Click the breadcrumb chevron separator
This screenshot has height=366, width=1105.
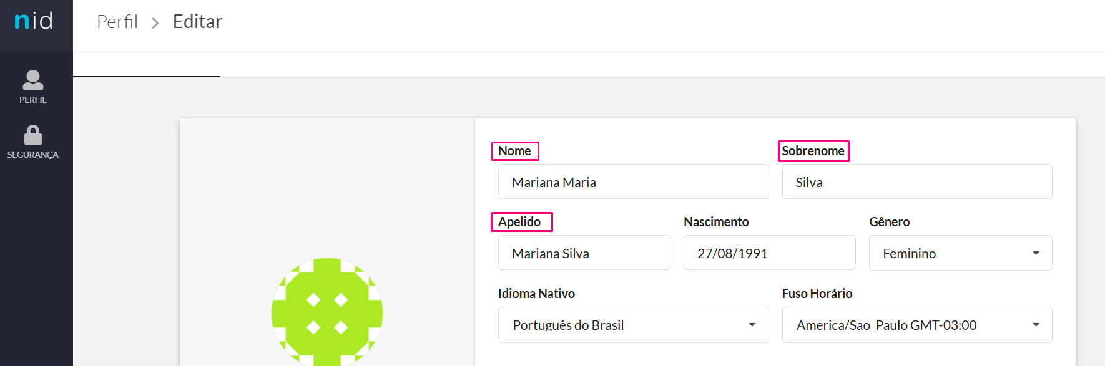pyautogui.click(x=155, y=23)
